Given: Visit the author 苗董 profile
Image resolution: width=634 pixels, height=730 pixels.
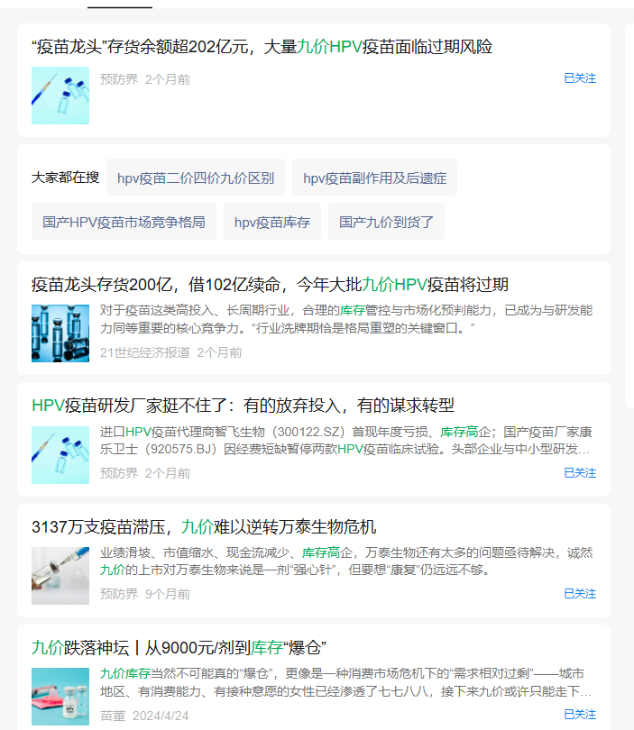Looking at the screenshot, I should 113,715.
